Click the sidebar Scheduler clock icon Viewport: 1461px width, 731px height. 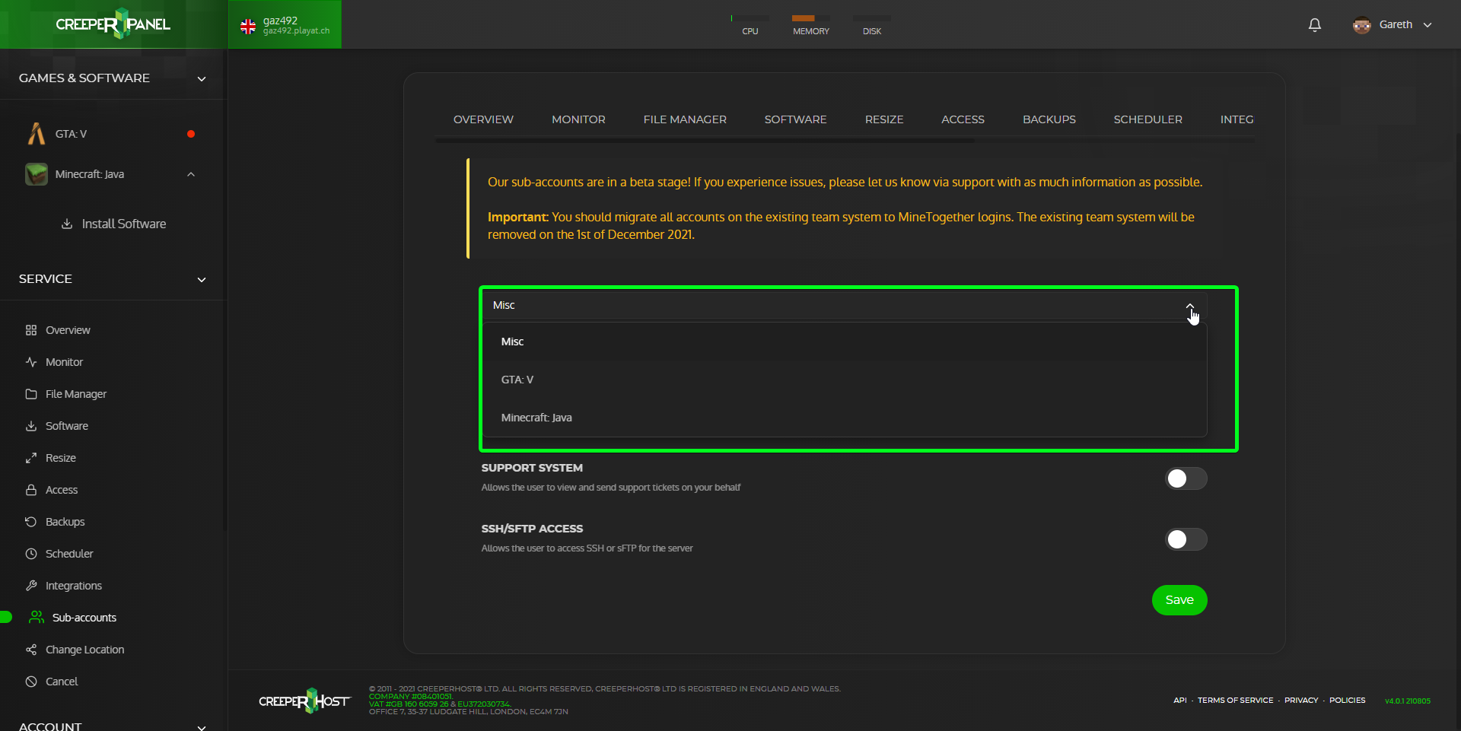tap(31, 554)
